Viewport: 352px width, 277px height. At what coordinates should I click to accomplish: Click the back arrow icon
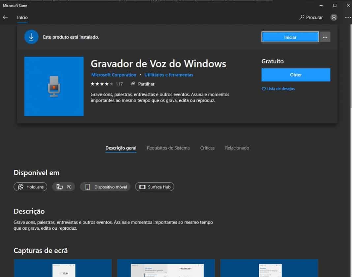point(5,17)
